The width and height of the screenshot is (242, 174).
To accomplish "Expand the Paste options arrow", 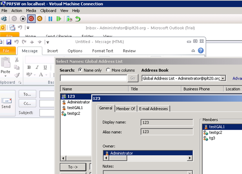I will tap(5, 76).
